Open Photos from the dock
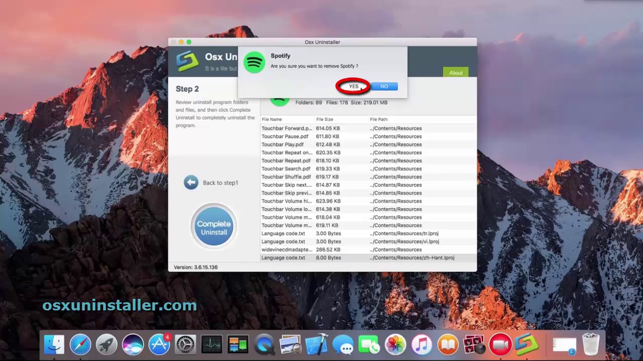This screenshot has height=361, width=643. click(395, 344)
